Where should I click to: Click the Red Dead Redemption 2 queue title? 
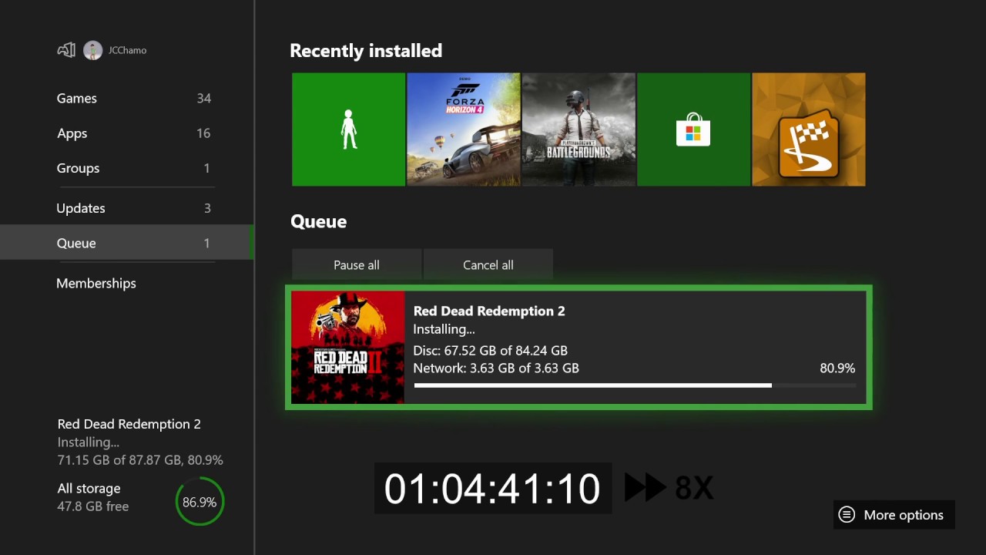pos(489,311)
